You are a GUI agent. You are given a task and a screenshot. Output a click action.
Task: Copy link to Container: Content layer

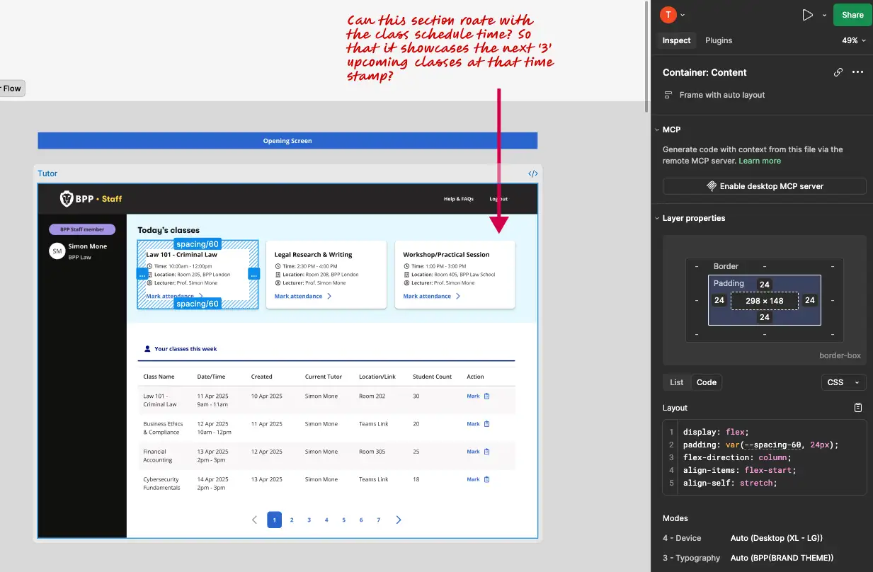pyautogui.click(x=838, y=72)
